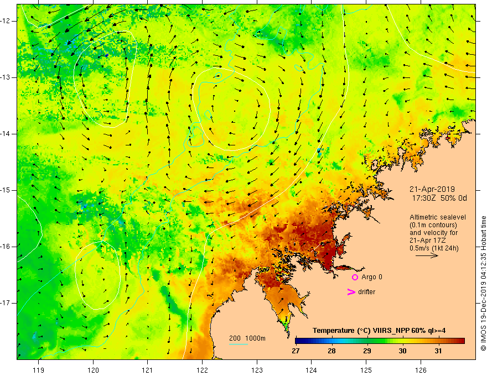The width and height of the screenshot is (487, 376).
Task: Click latitude axis label -17
Action: (6, 303)
